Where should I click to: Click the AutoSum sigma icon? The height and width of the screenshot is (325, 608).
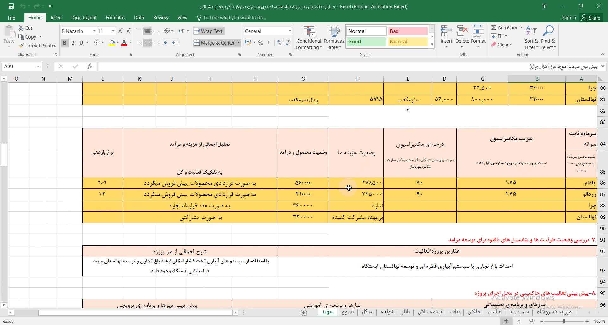(x=494, y=28)
